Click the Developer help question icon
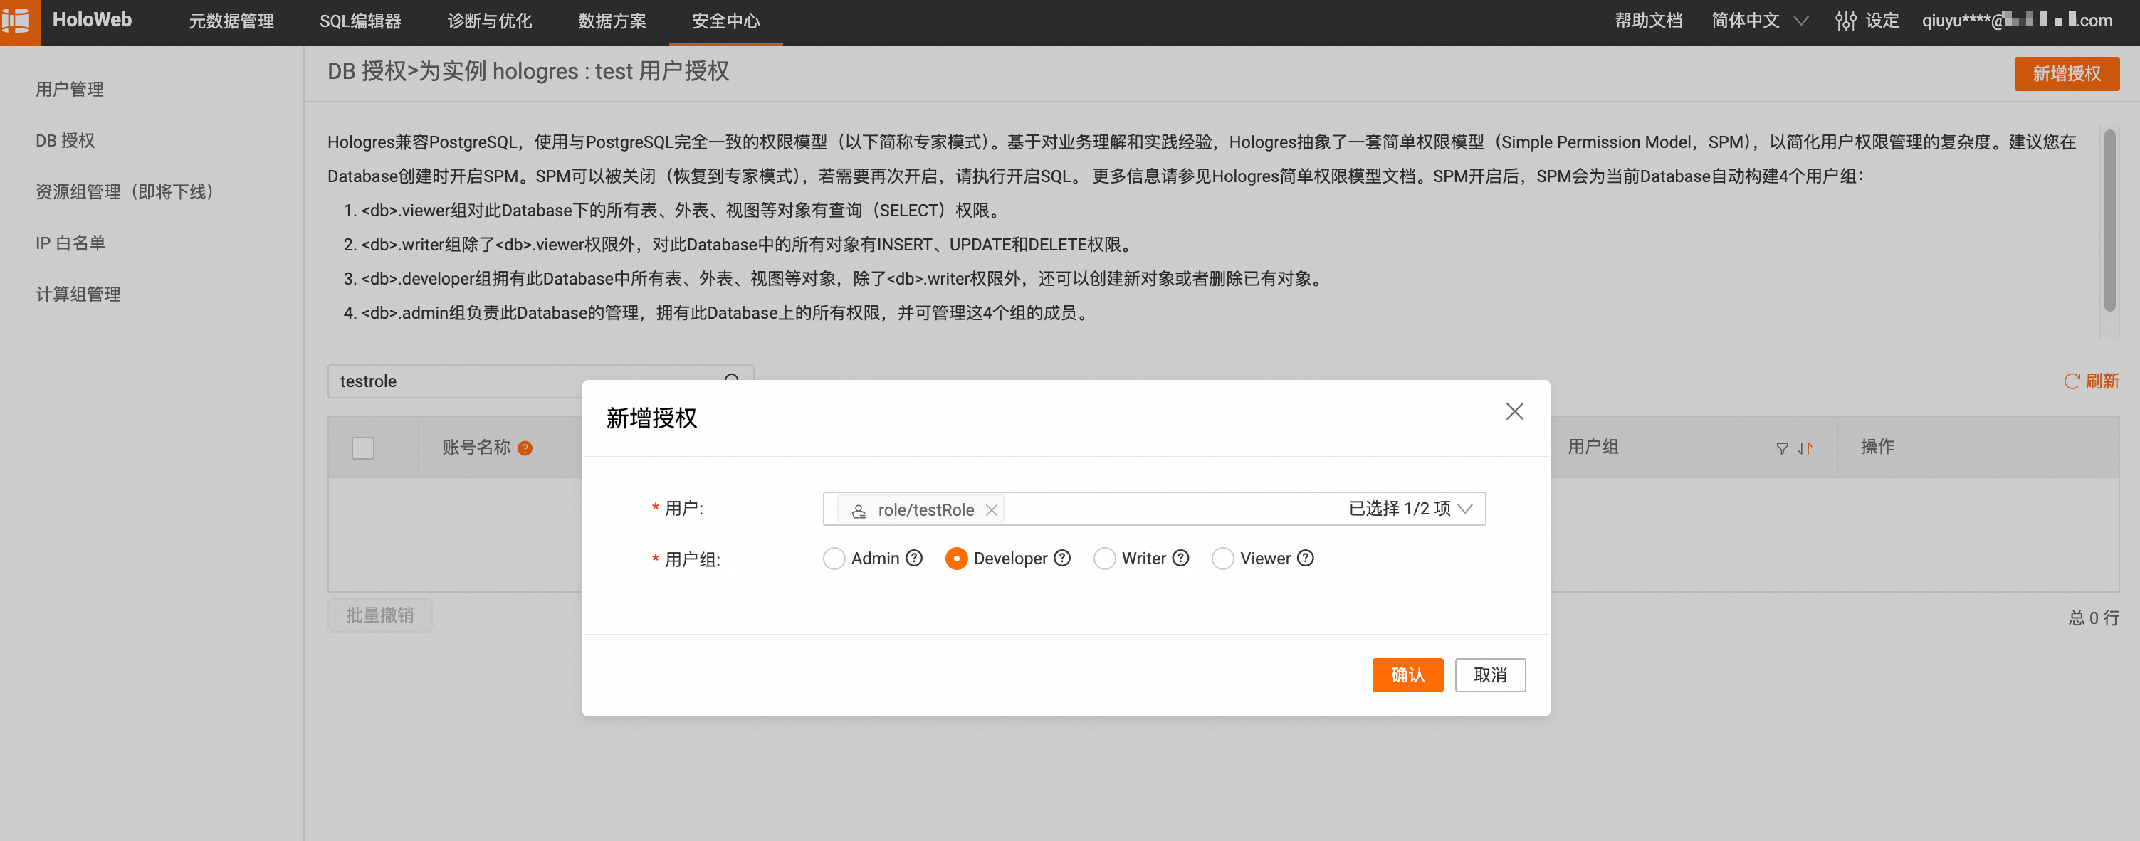 (1061, 558)
